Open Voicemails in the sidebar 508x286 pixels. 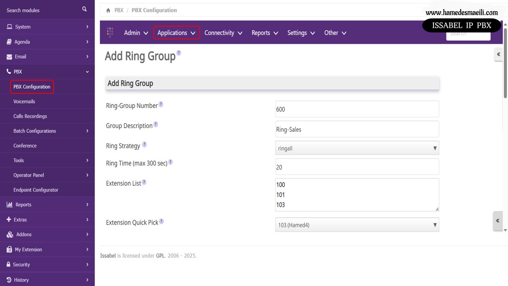coord(24,101)
